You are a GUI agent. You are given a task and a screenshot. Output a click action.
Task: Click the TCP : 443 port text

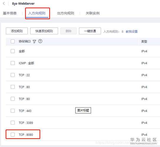click(x=25, y=111)
